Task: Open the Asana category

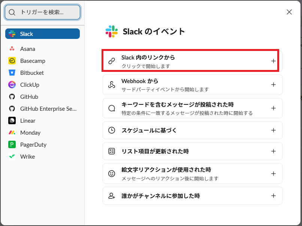Action: coord(43,49)
